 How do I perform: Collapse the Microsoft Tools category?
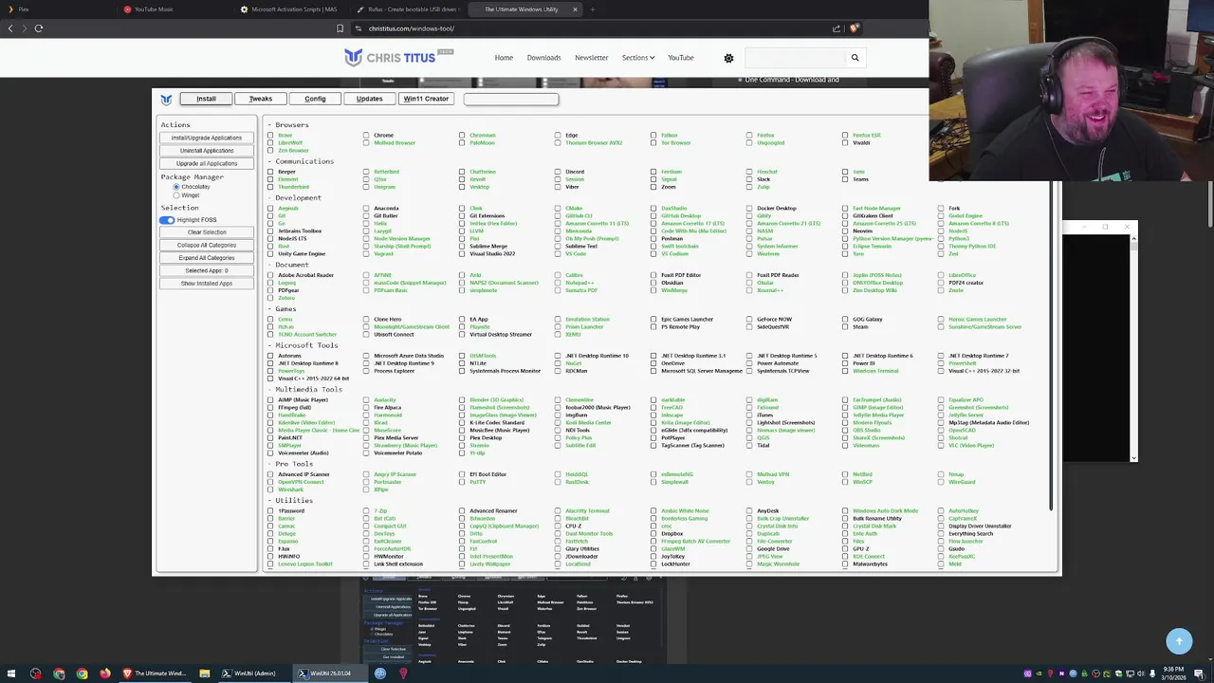pos(303,345)
